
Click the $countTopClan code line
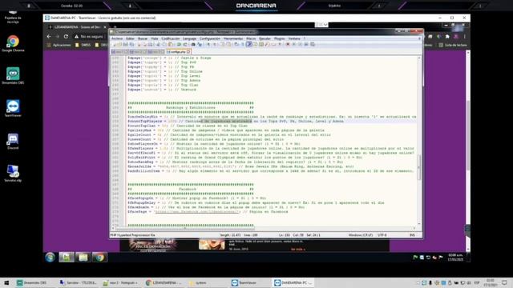[188, 126]
